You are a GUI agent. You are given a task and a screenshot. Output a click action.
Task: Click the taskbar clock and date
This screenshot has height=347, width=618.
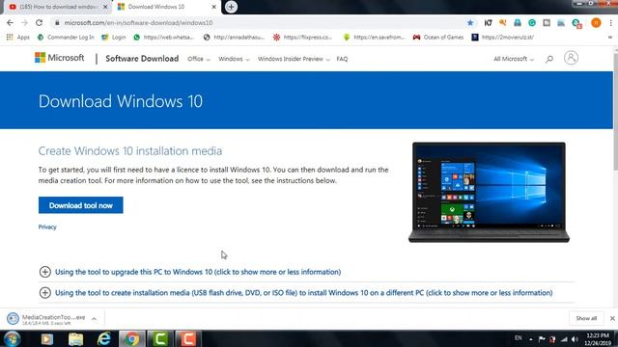pos(598,339)
